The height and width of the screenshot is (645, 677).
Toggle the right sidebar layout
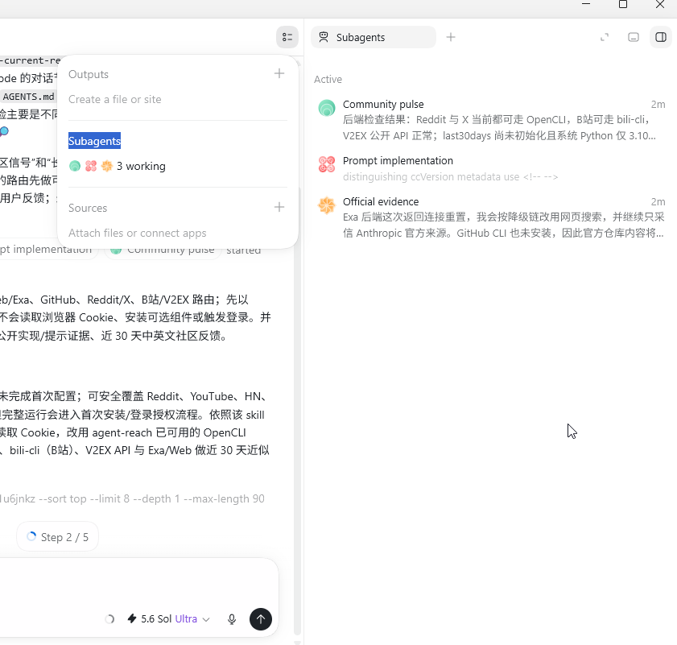pos(661,37)
